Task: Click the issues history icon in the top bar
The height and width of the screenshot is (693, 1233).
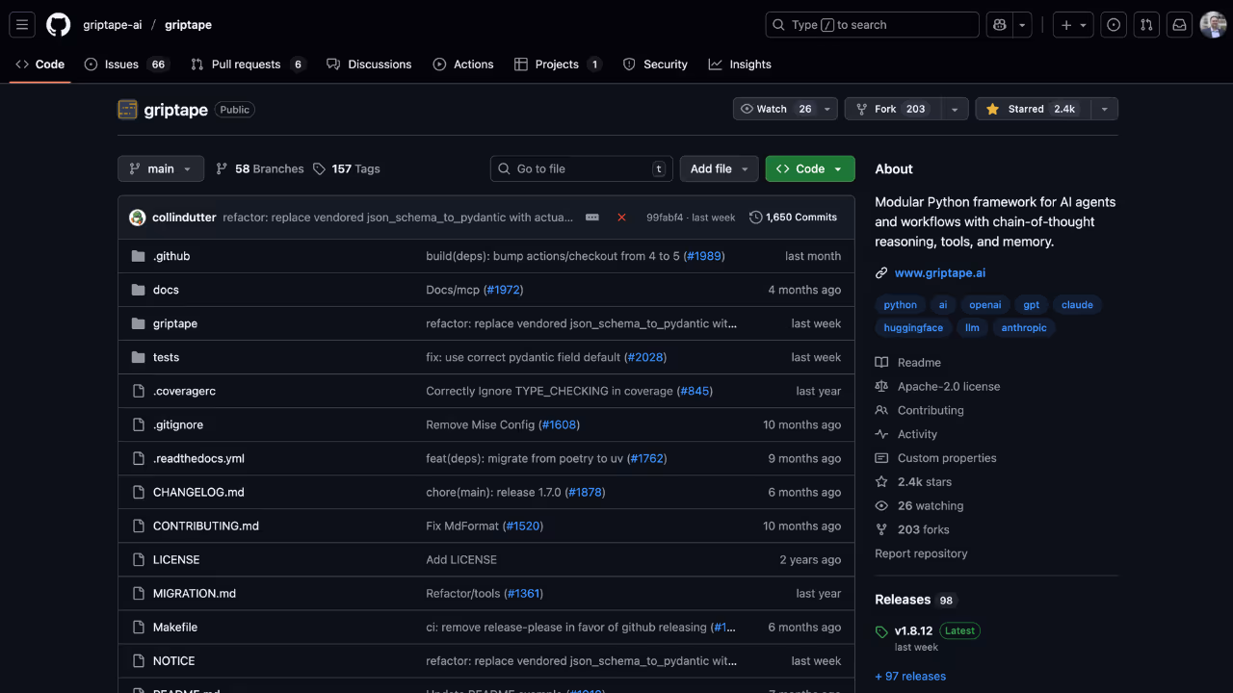Action: pyautogui.click(x=1113, y=24)
